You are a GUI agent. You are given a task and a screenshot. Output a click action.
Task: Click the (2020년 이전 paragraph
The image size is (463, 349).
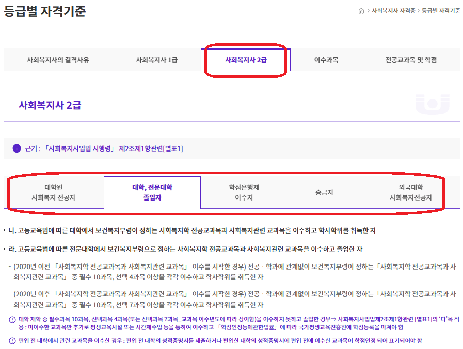pos(234,272)
